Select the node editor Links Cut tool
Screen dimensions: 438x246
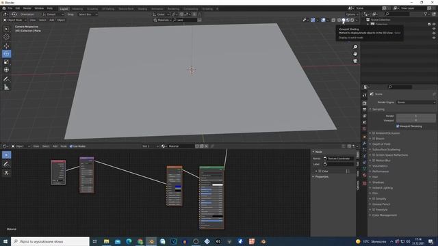[x=6, y=173]
